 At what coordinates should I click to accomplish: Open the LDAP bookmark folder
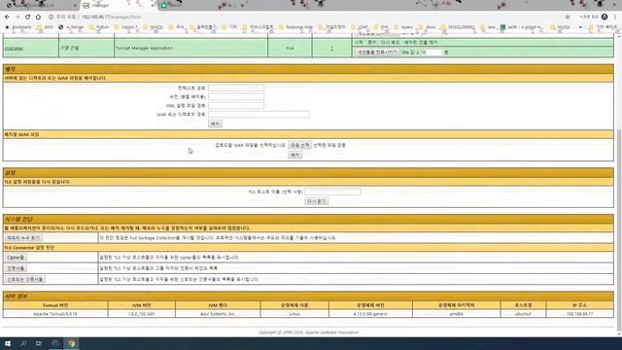pyautogui.click(x=360, y=27)
